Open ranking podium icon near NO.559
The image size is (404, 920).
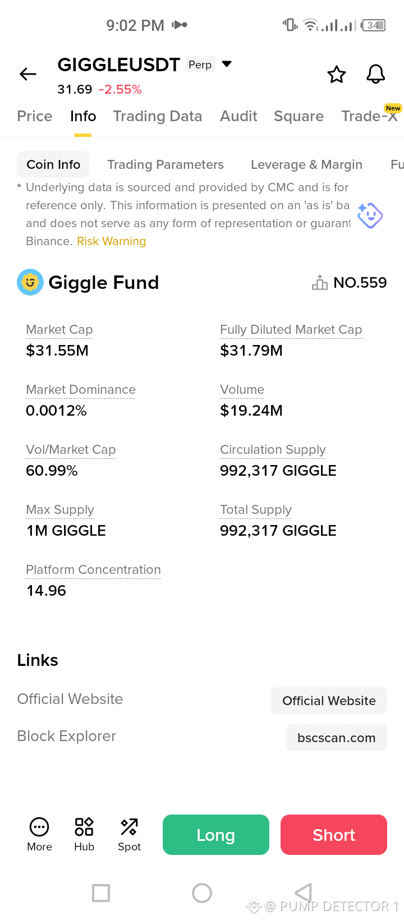pos(320,283)
